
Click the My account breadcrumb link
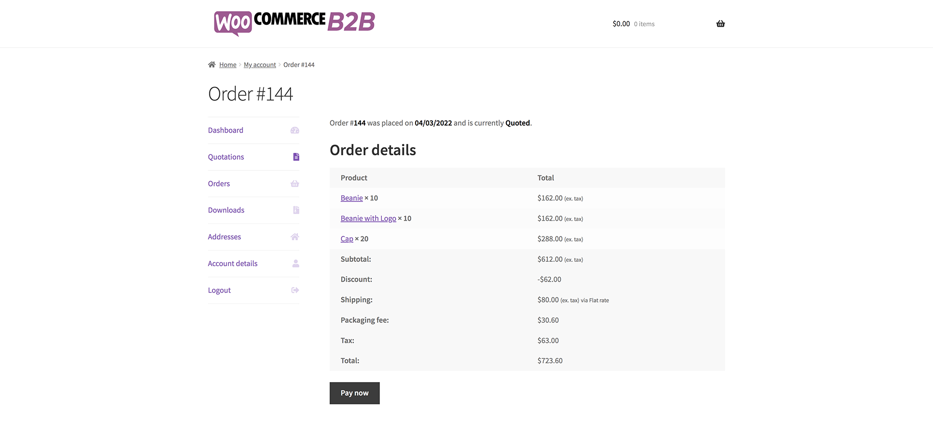coord(259,65)
